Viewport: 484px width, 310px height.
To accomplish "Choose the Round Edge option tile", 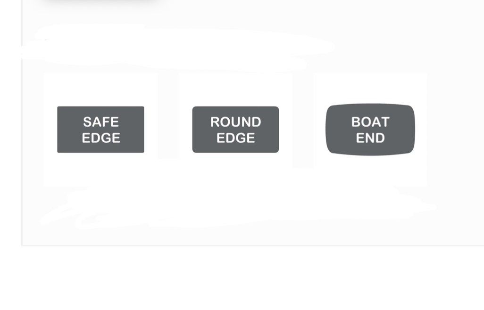I will click(235, 130).
